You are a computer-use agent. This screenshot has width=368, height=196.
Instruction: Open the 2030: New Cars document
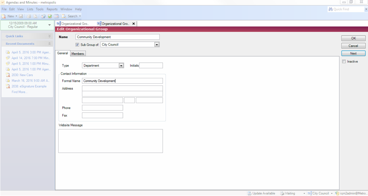22,75
